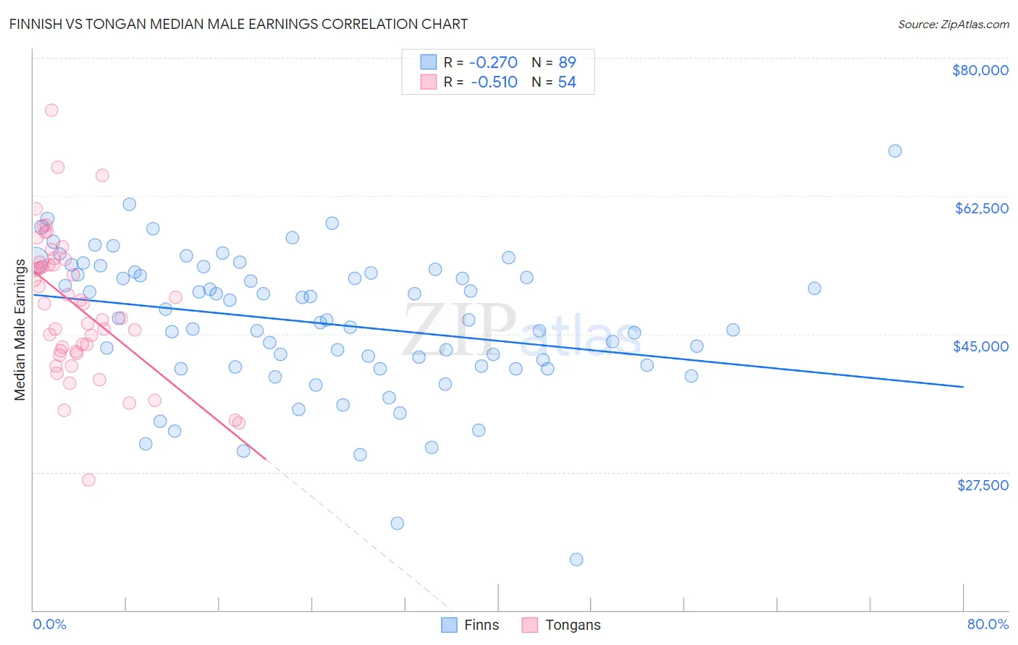Click the $80,000 y-axis label
Viewport: 1018px width, 645px height.
point(980,70)
